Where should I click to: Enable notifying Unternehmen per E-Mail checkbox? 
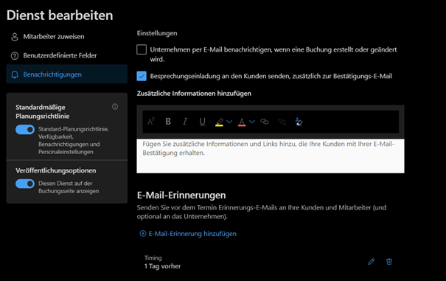[x=142, y=49]
